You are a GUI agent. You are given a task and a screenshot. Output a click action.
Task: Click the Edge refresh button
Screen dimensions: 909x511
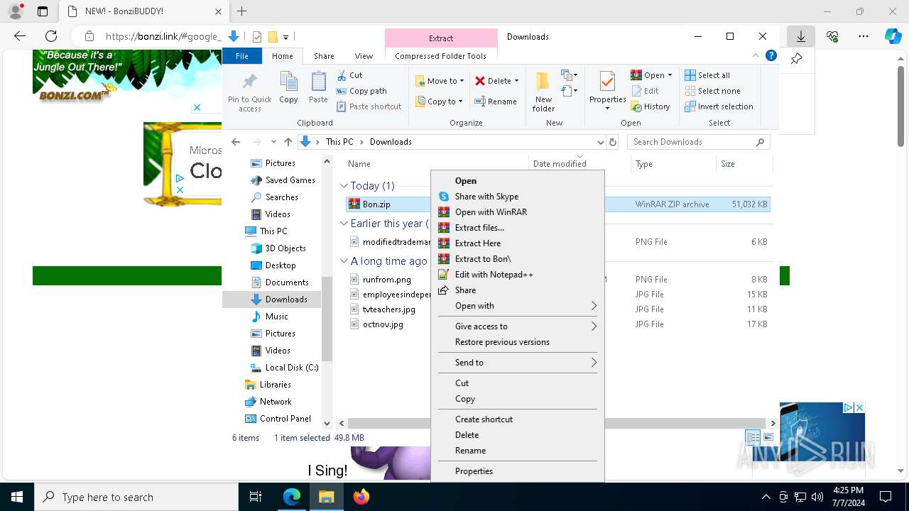[x=51, y=36]
